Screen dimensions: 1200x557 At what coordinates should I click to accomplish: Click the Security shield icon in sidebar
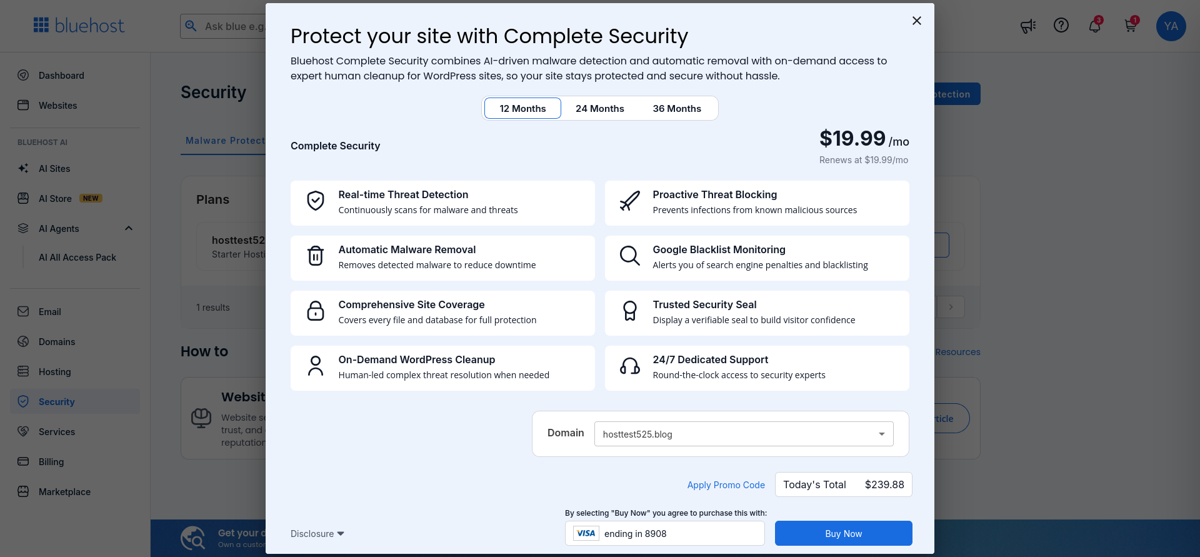[x=23, y=401]
